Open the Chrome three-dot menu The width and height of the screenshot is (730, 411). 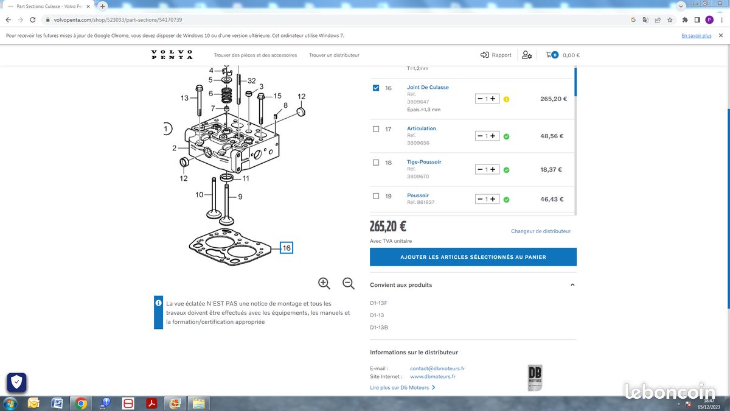click(x=721, y=19)
